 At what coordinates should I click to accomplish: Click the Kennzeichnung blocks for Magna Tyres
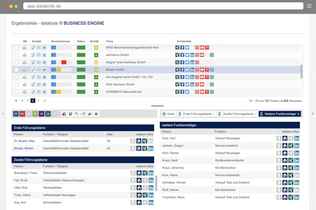point(61,62)
